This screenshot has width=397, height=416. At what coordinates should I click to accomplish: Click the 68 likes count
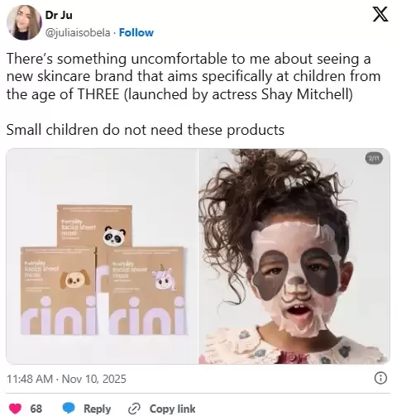(36, 409)
